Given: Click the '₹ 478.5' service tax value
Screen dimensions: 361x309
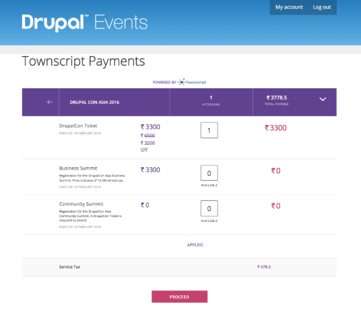Looking at the screenshot, I should pyautogui.click(x=264, y=267).
